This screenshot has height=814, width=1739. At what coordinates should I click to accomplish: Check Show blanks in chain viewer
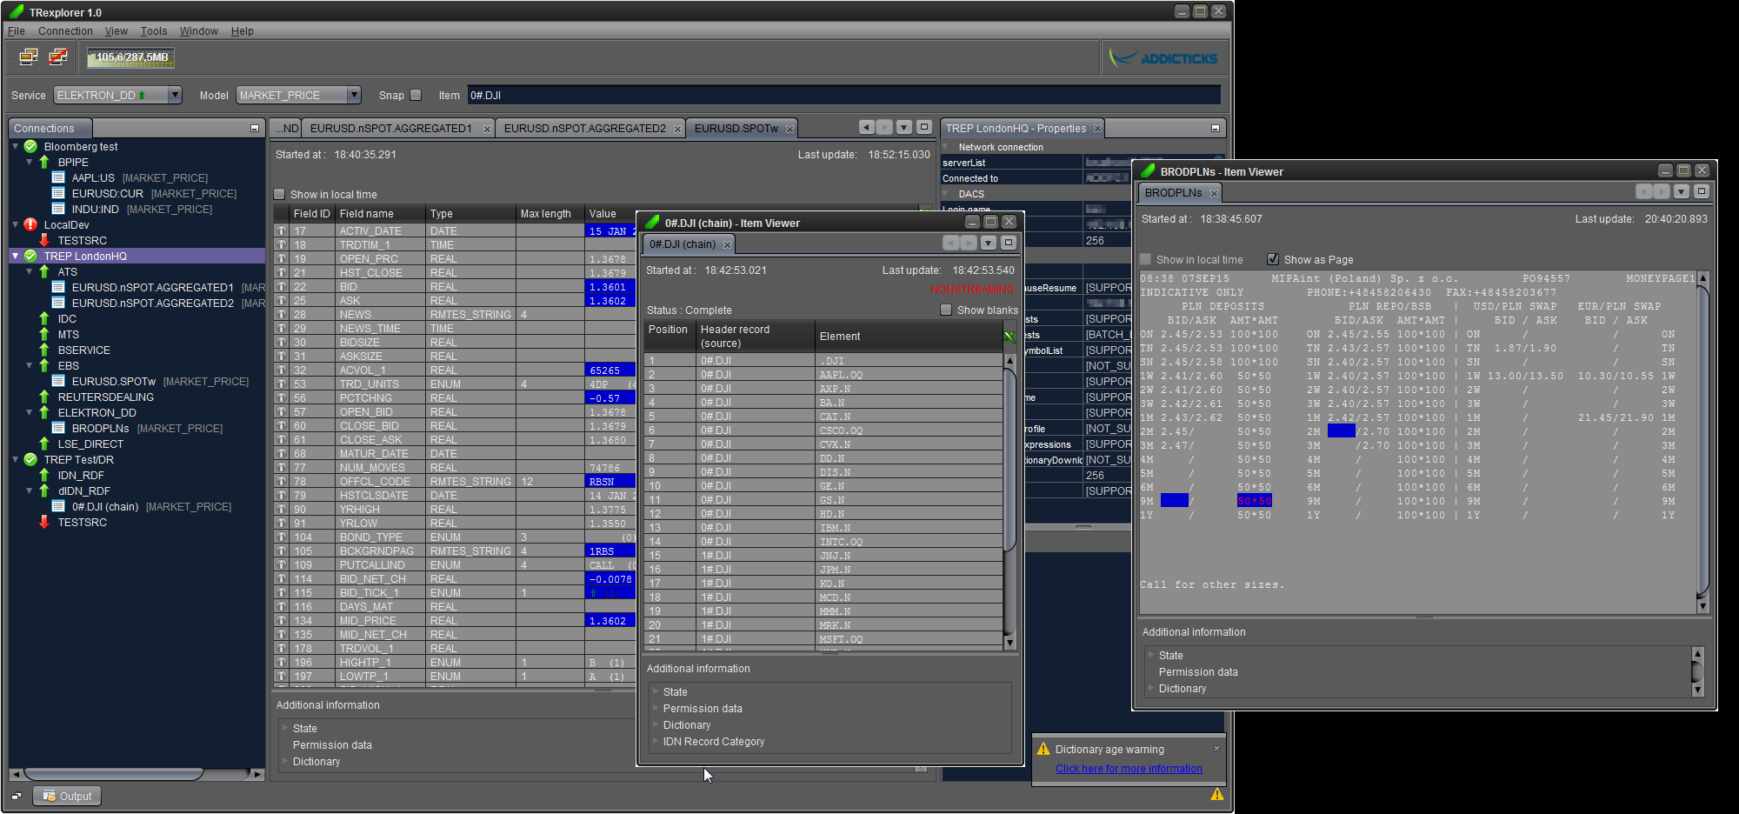[946, 310]
